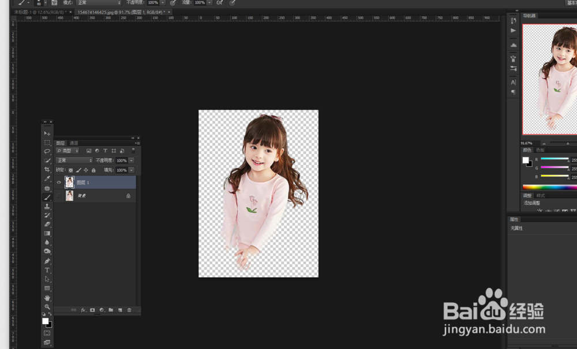Open the layer filter 类型 dropdown

click(x=68, y=151)
